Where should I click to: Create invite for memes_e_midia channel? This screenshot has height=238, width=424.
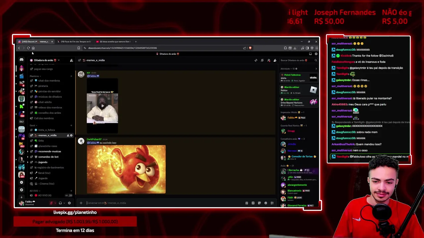click(x=68, y=135)
